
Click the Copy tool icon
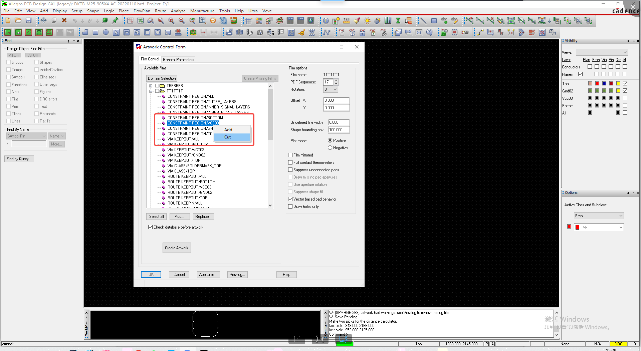point(54,21)
